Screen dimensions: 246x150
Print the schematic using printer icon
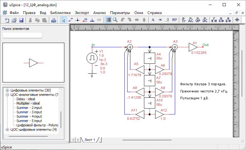pyautogui.click(x=54, y=20)
